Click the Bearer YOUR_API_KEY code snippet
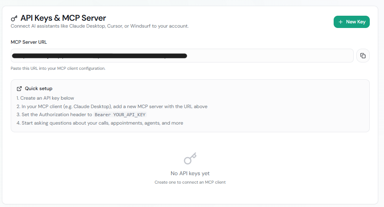Image resolution: width=384 pixels, height=207 pixels. click(x=120, y=115)
